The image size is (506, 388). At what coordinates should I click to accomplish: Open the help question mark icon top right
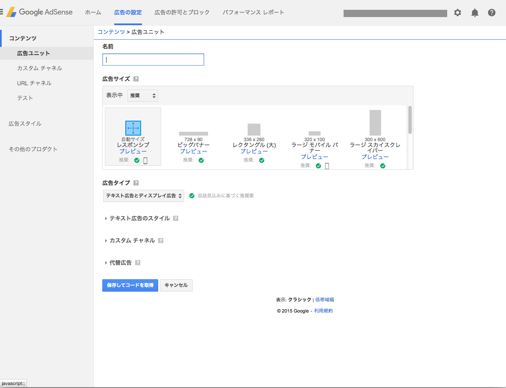492,13
